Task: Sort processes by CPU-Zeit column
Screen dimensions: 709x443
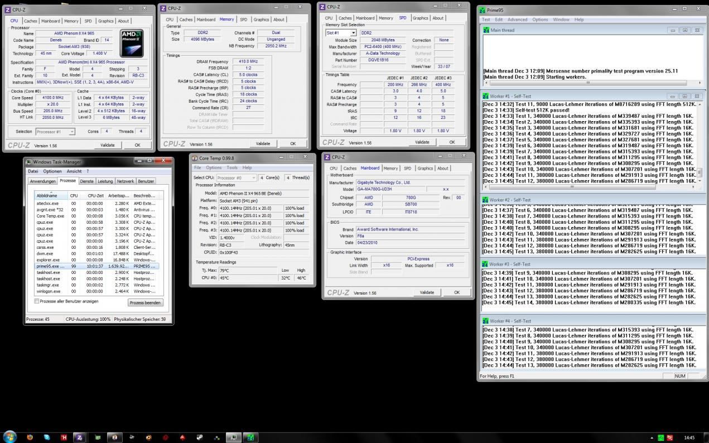Action: point(93,196)
